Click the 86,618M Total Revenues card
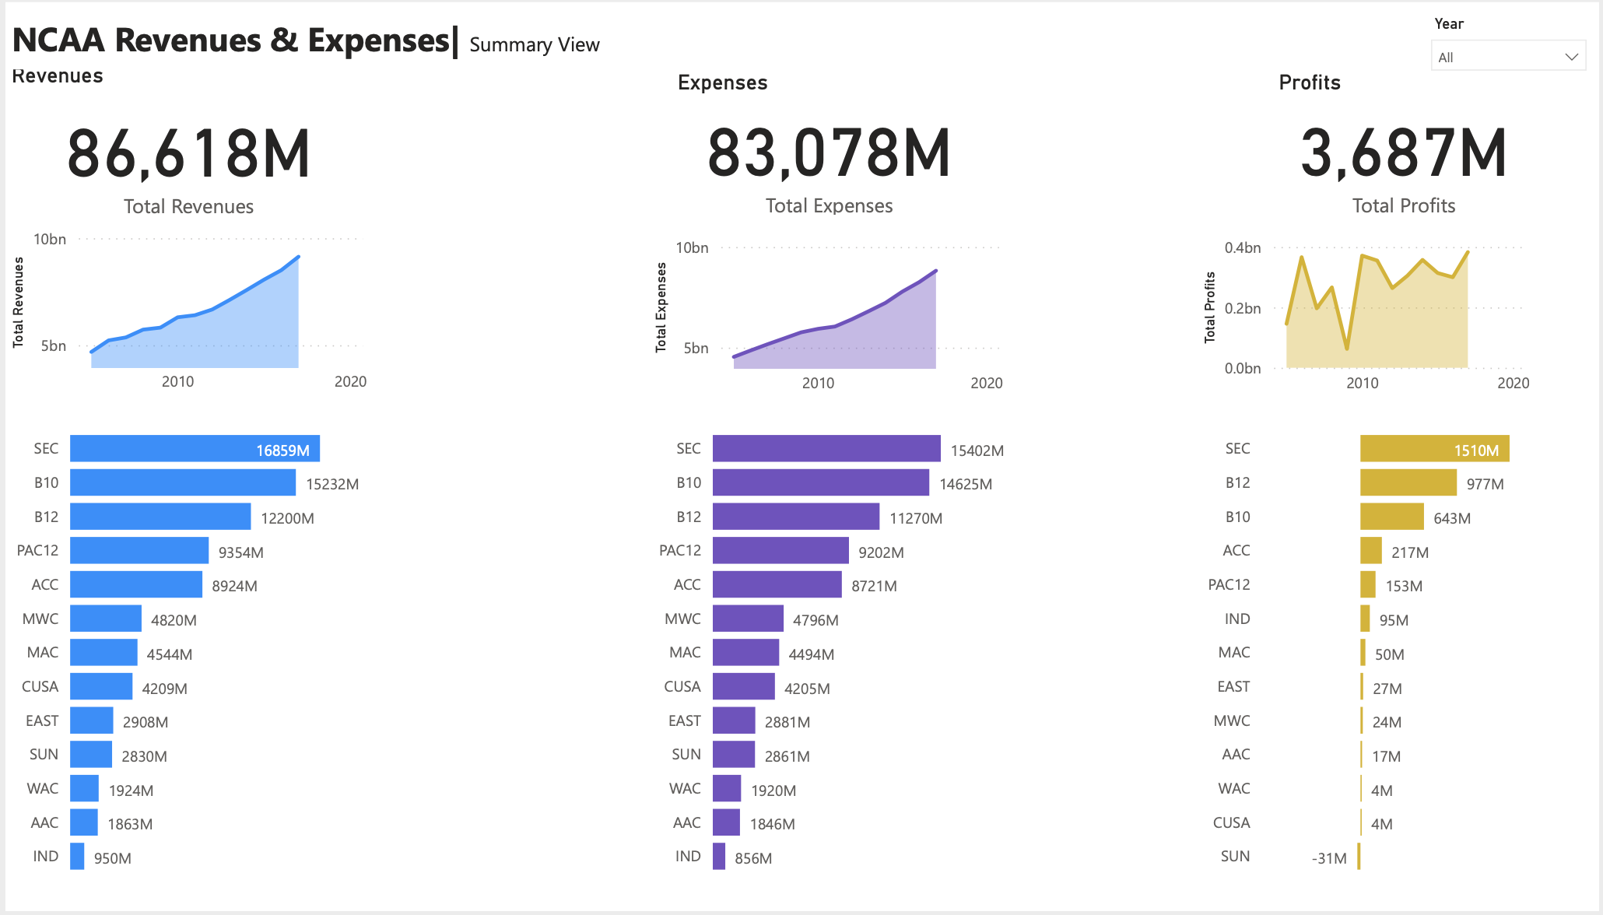Image resolution: width=1603 pixels, height=915 pixels. 188,152
